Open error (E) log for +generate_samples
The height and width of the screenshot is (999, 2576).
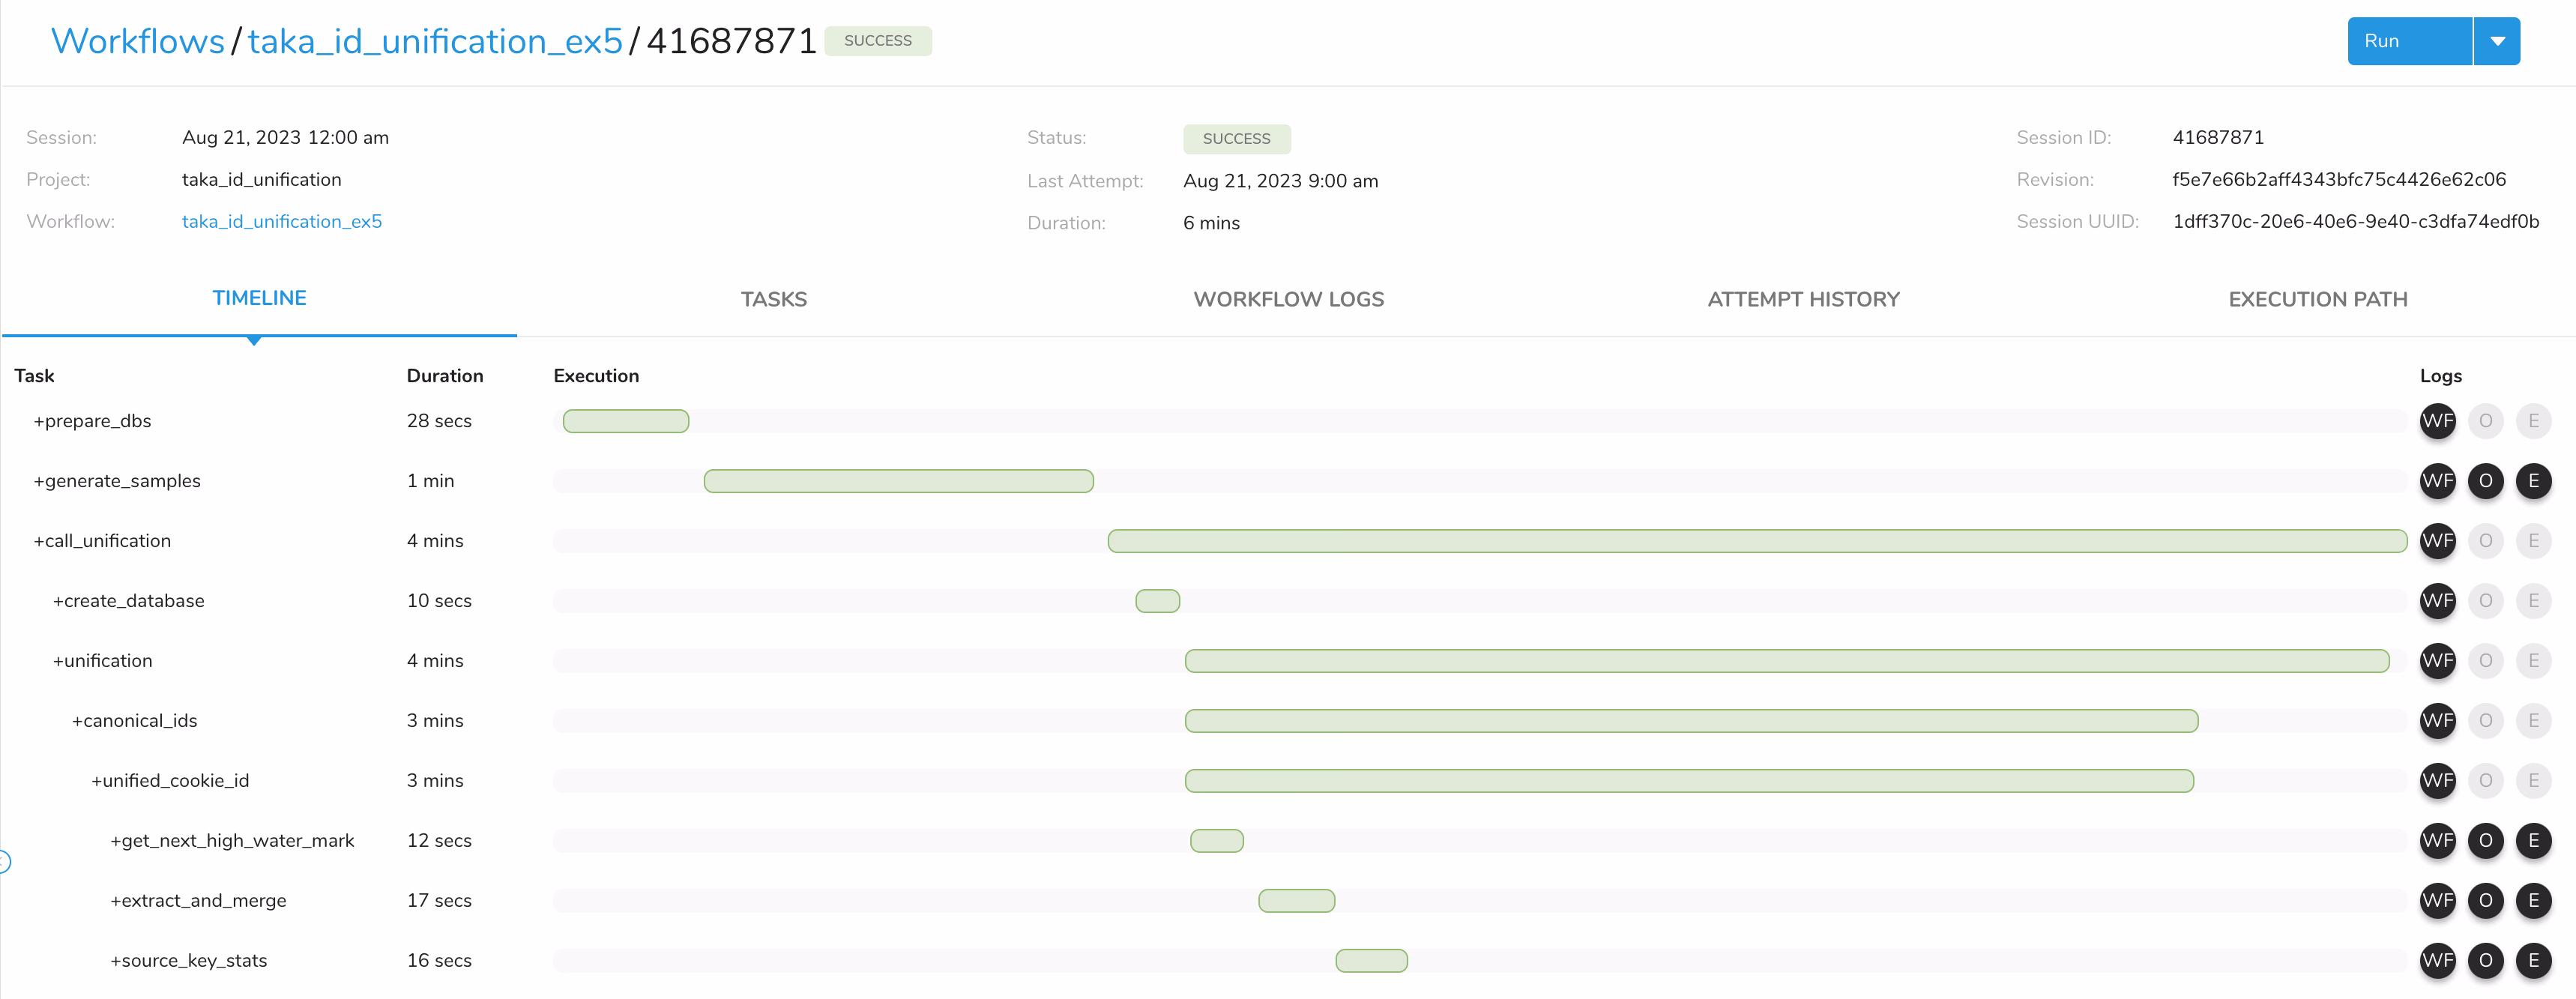coord(2535,481)
